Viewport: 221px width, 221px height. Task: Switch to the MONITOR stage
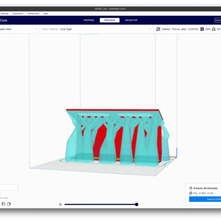click(x=131, y=20)
